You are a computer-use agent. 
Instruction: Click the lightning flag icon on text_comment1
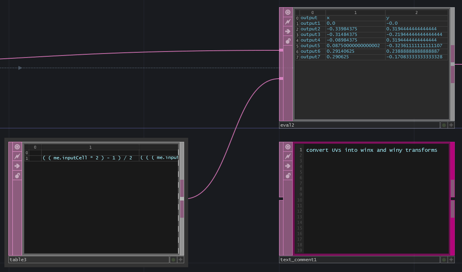coord(288,157)
